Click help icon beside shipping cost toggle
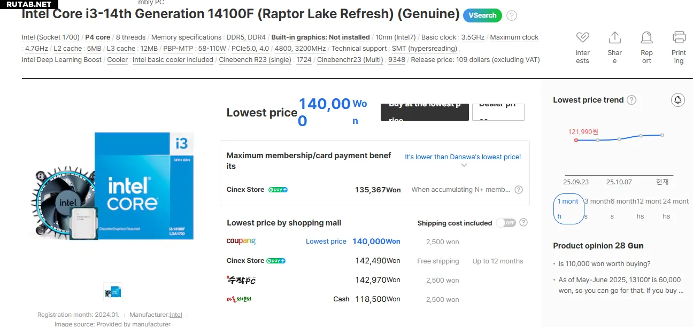 point(523,223)
